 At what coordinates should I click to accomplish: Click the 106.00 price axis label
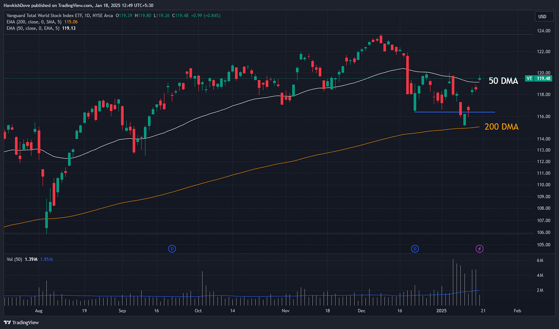click(544, 232)
